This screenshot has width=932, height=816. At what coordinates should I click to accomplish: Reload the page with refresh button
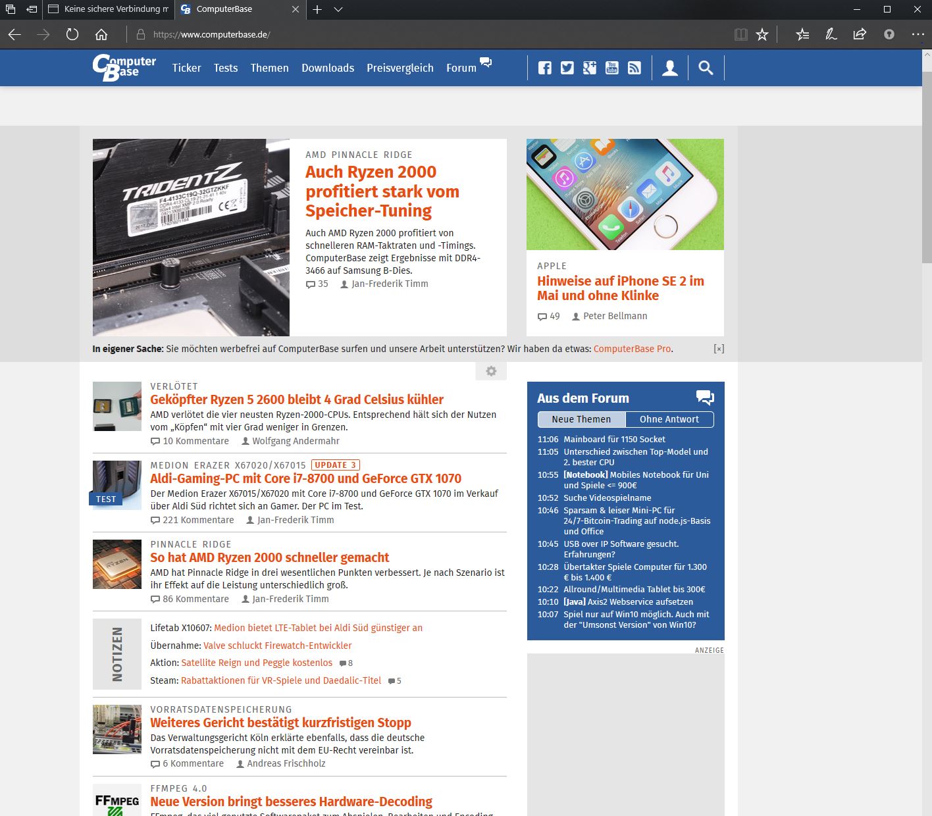72,34
